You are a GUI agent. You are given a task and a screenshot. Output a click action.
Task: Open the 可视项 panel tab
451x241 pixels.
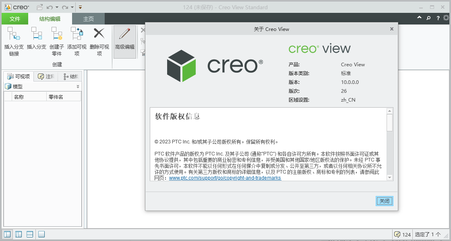pyautogui.click(x=19, y=76)
